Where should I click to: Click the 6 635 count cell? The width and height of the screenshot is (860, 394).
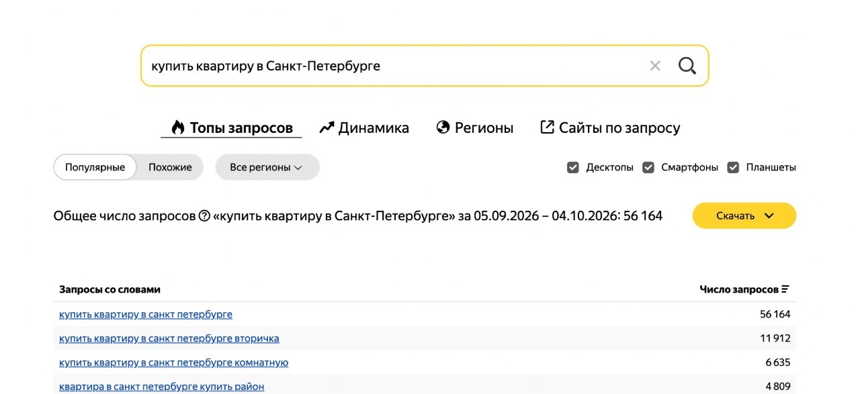[x=778, y=362]
